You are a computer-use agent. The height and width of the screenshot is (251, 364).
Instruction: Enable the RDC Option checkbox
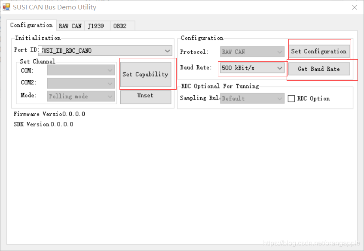coord(291,99)
